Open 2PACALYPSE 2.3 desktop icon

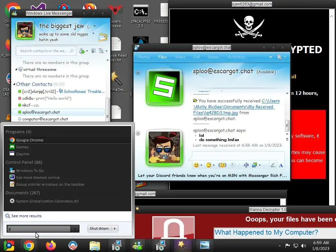[140, 16]
